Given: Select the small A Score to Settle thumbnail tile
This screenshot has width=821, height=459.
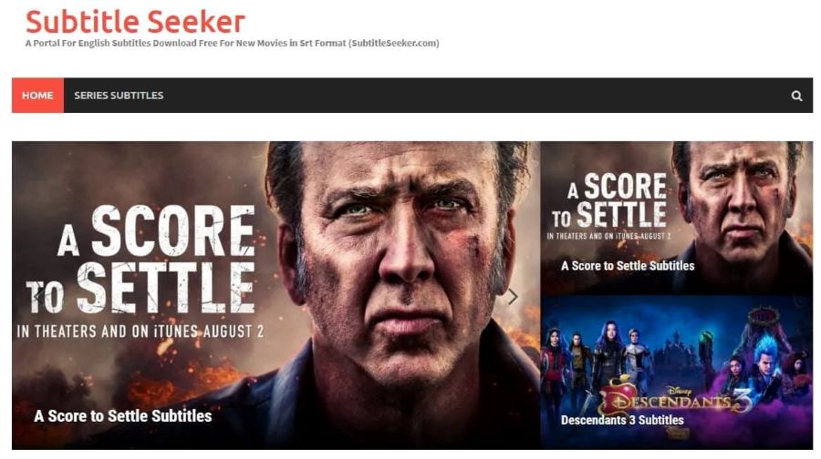Looking at the screenshot, I should pos(677,218).
